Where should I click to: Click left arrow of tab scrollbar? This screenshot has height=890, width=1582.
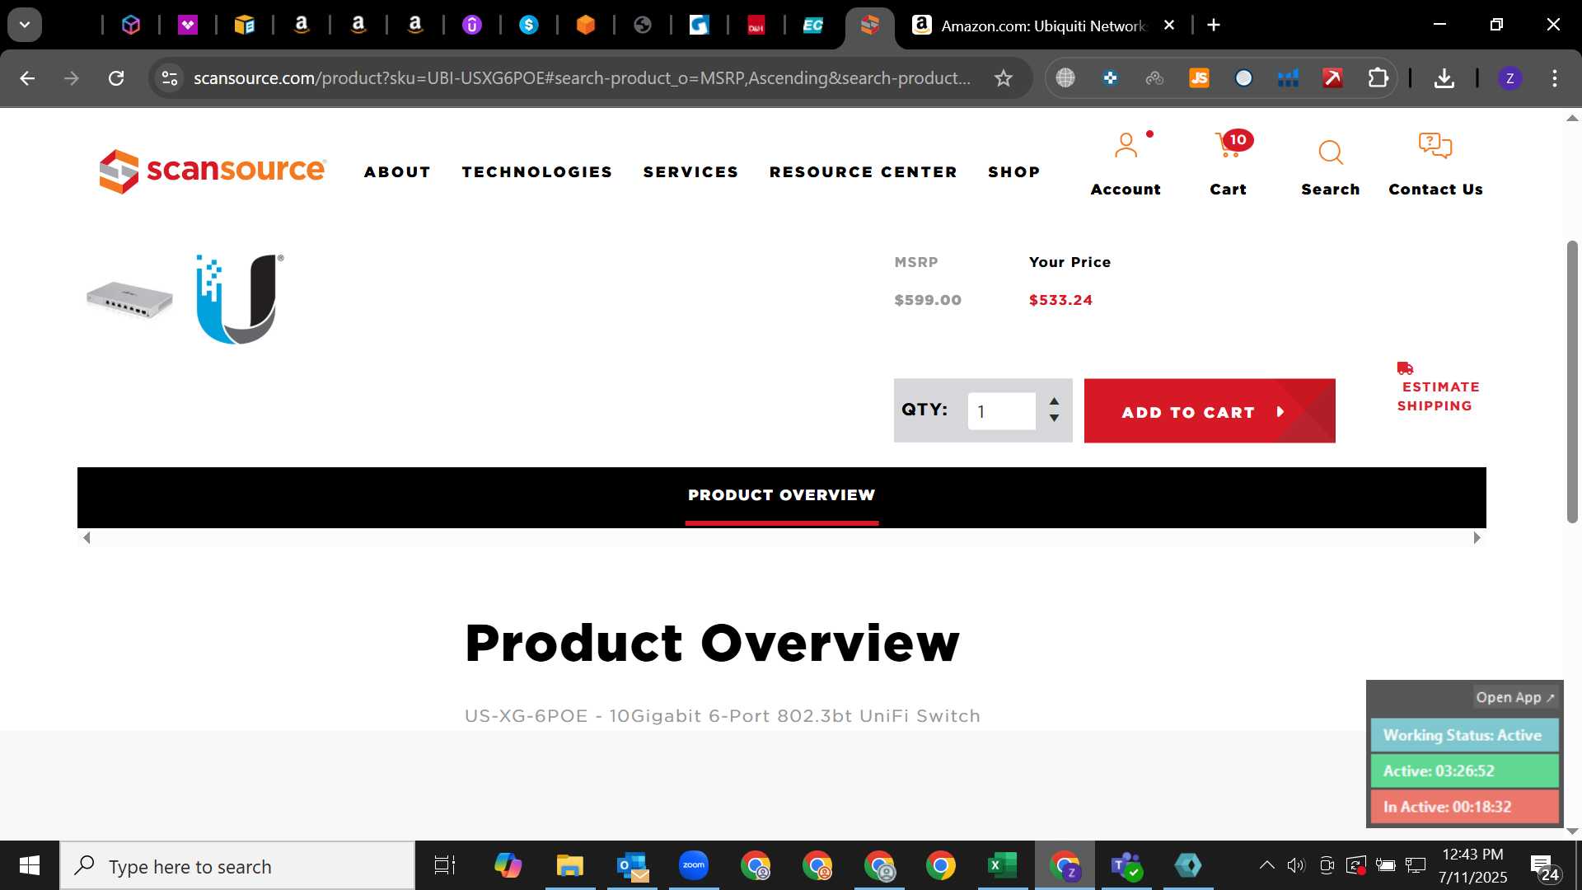click(x=87, y=538)
